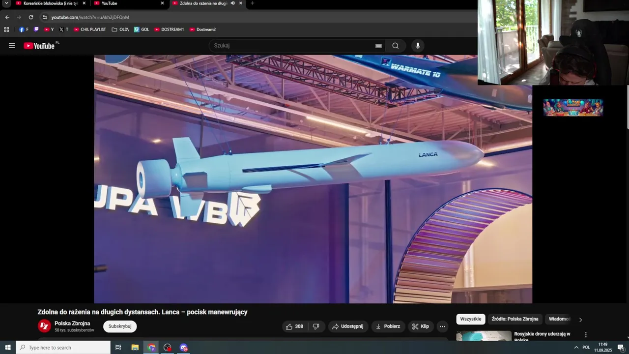Open the Dostream2 bookmark
Screen dimensions: 629x354
202,29
